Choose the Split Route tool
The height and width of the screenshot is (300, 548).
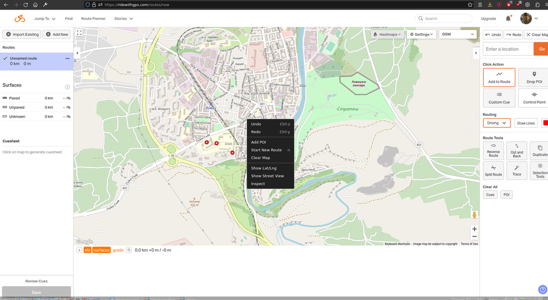(493, 171)
